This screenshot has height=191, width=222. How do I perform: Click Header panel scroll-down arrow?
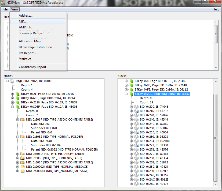(216, 68)
